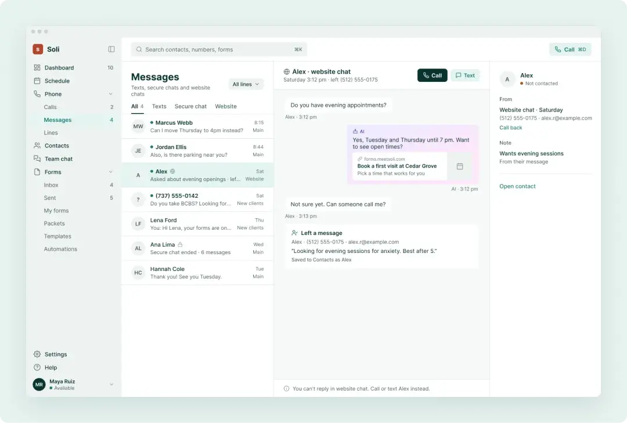The height and width of the screenshot is (423, 627).
Task: Click the Left a message card heading
Action: tap(322, 233)
